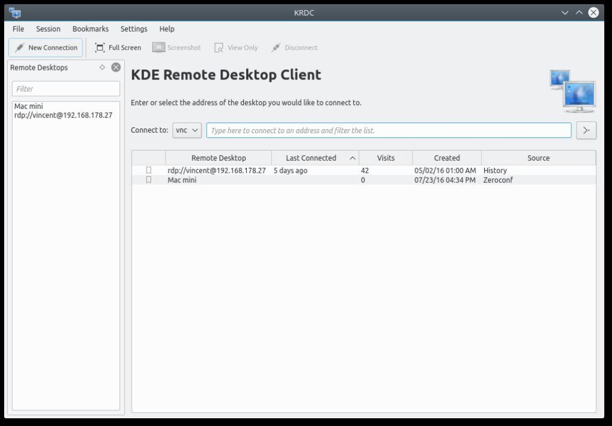Sort by Created column header
The width and height of the screenshot is (612, 426).
pos(447,158)
